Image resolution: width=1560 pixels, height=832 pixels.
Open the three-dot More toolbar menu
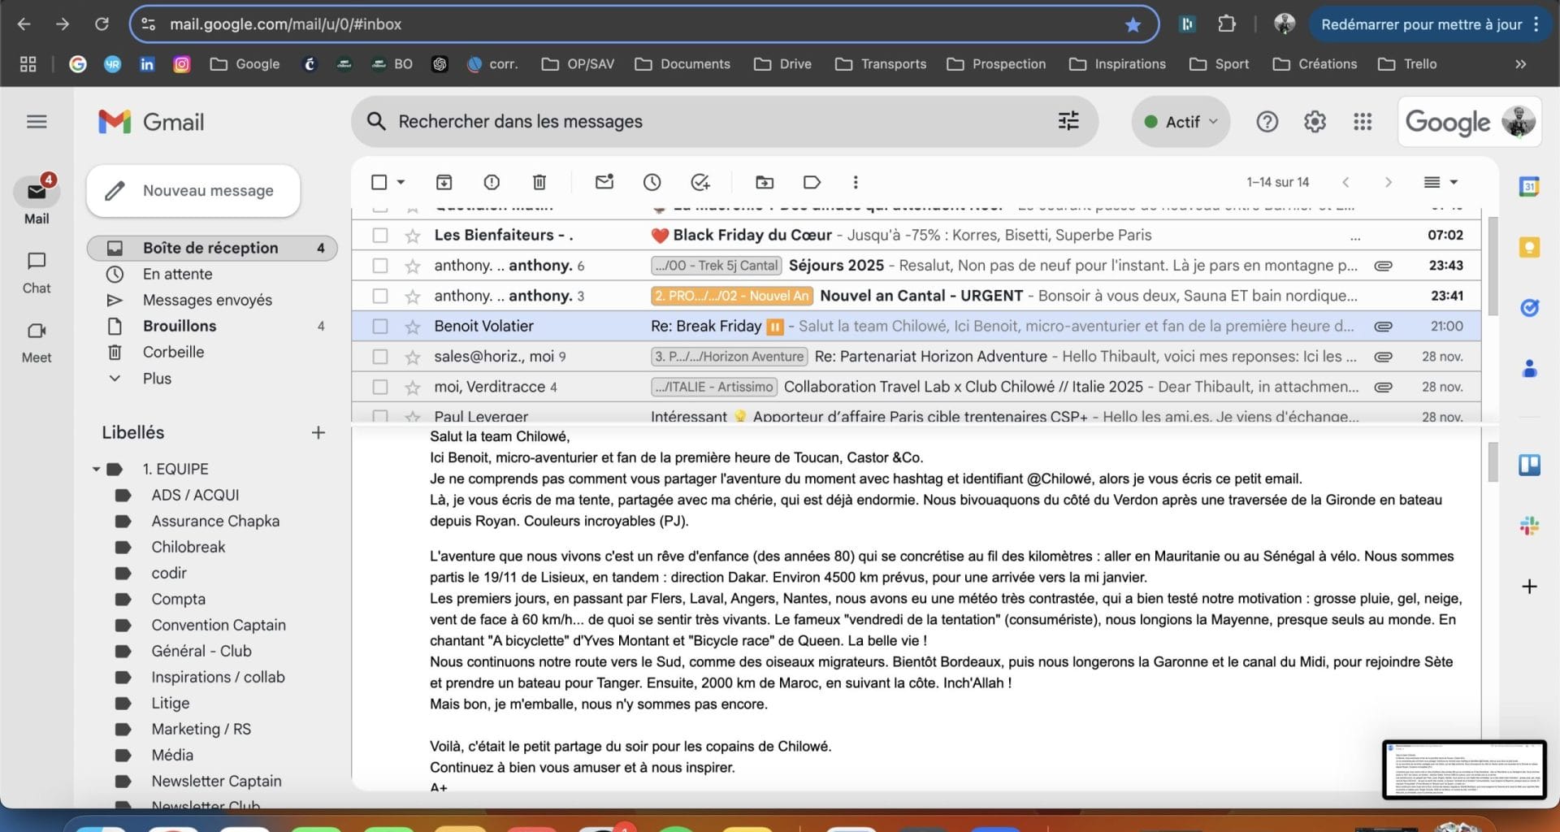tap(856, 182)
